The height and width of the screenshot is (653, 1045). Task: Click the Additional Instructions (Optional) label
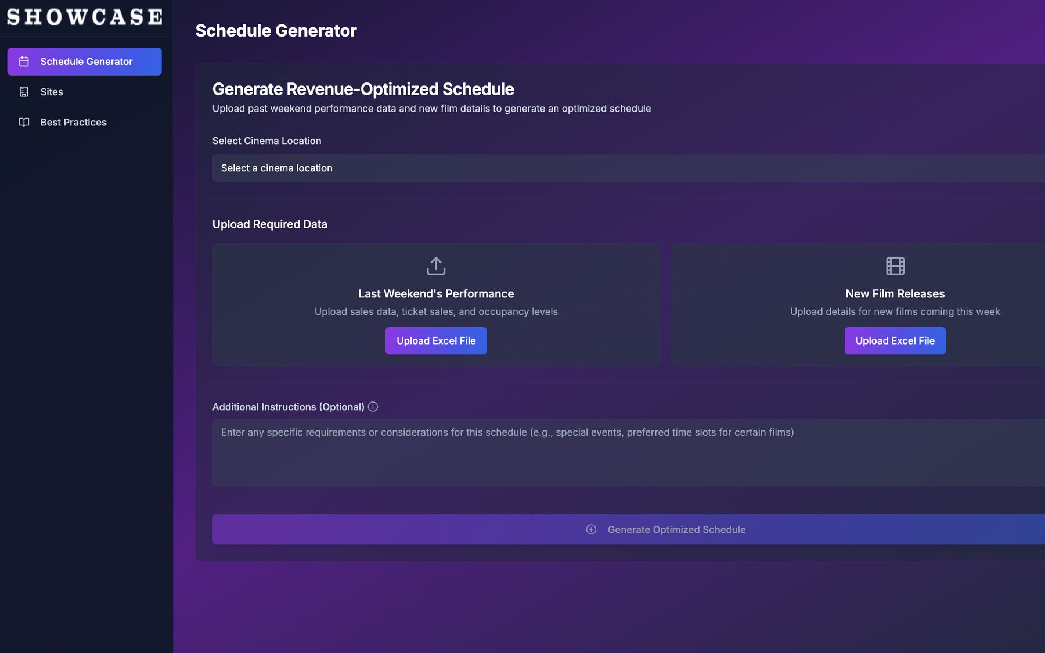pos(289,407)
